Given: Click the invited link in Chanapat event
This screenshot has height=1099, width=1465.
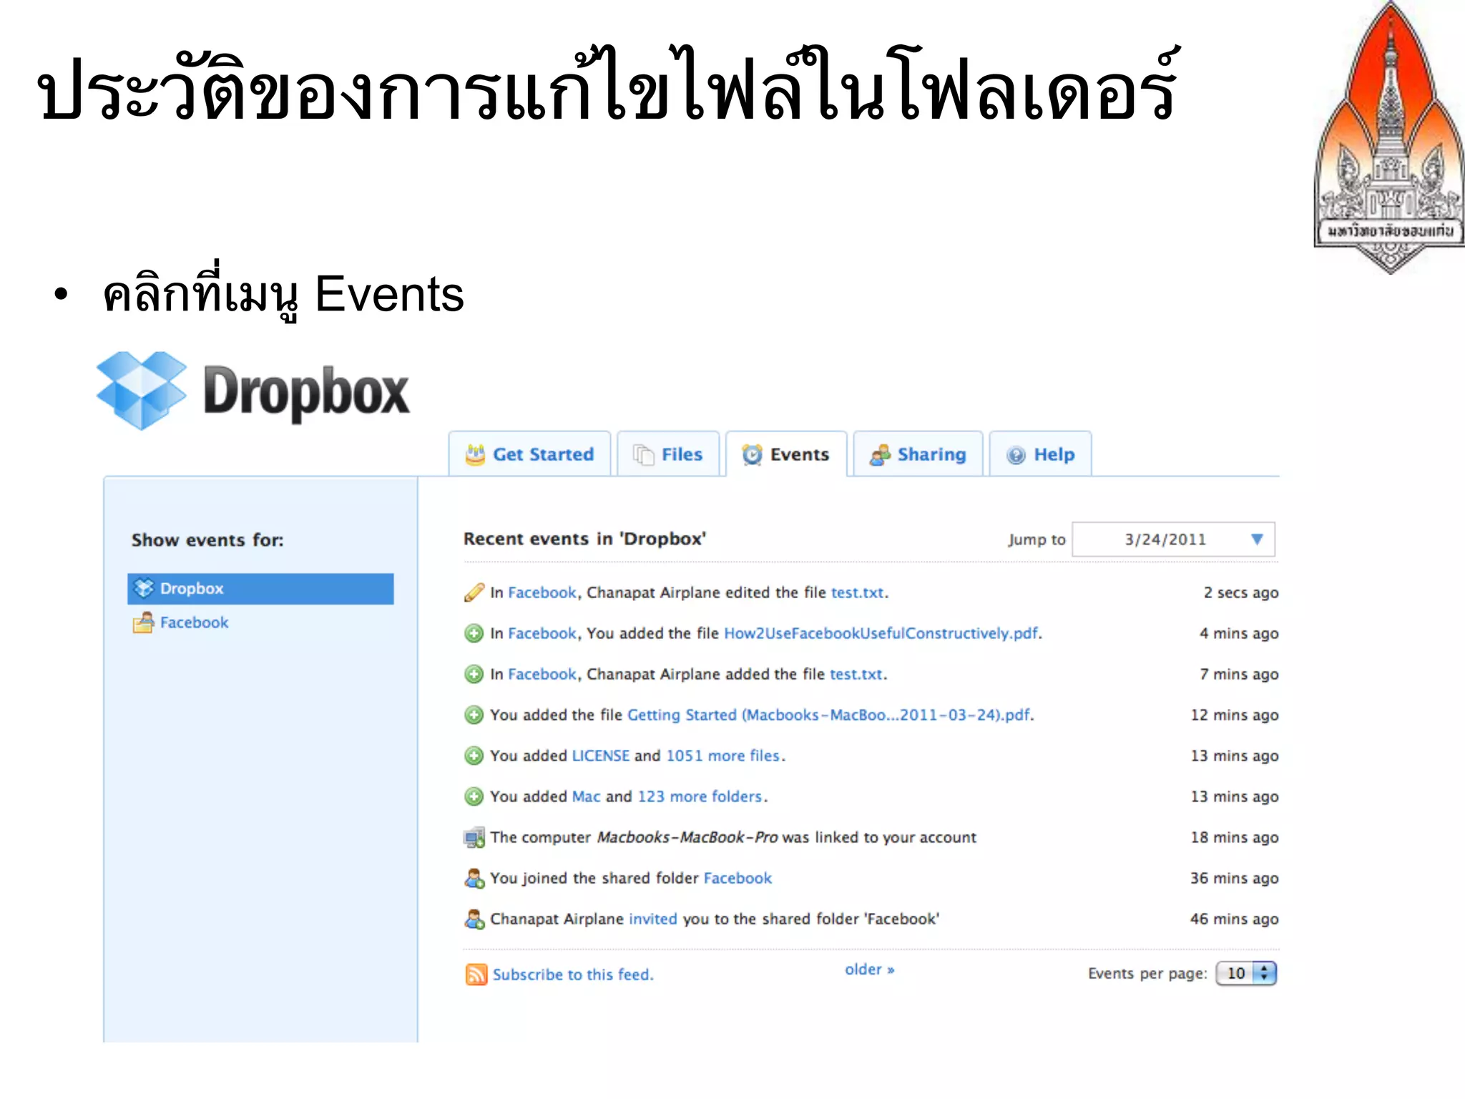Looking at the screenshot, I should pos(652,919).
